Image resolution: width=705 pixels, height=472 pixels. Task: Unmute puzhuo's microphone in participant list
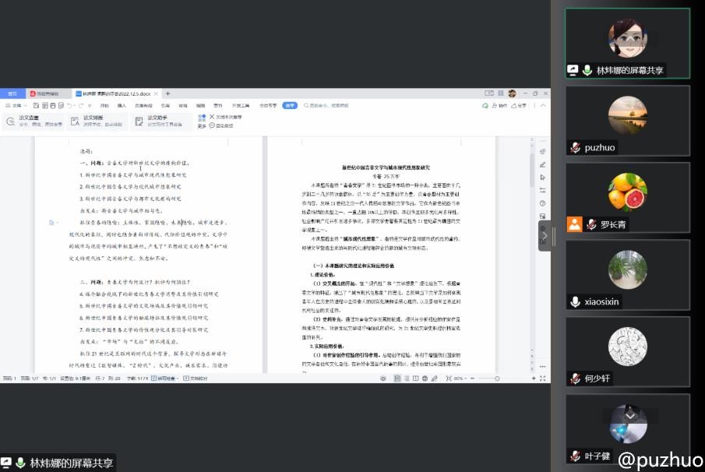[576, 147]
